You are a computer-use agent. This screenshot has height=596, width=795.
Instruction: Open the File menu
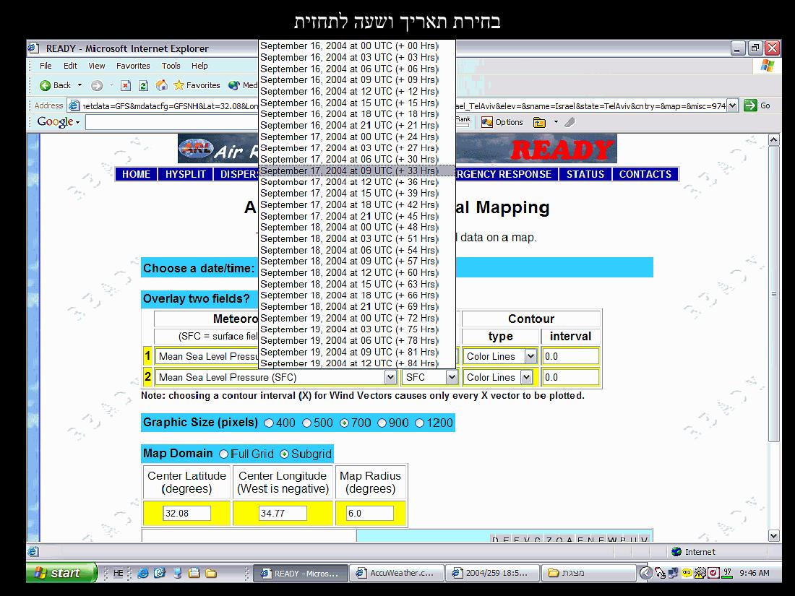(46, 66)
